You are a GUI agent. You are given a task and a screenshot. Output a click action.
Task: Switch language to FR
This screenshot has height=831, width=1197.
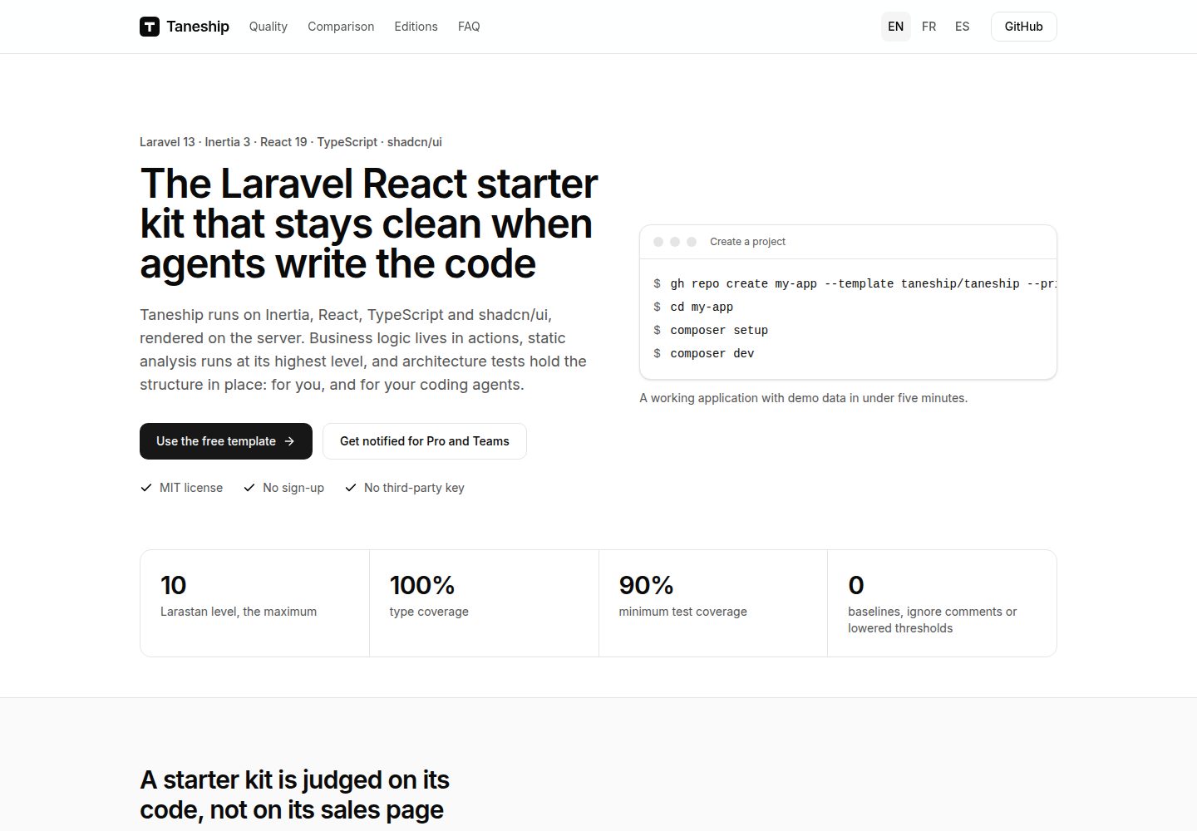(x=929, y=27)
